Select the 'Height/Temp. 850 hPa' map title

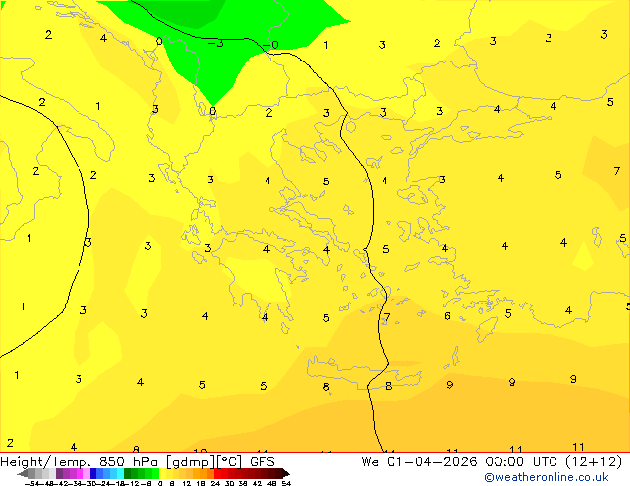coord(79,462)
